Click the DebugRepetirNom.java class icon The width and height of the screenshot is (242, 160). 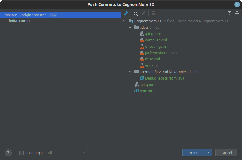pos(142,78)
